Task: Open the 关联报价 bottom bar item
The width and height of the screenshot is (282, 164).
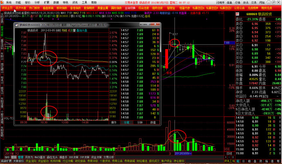Action: pos(18,161)
